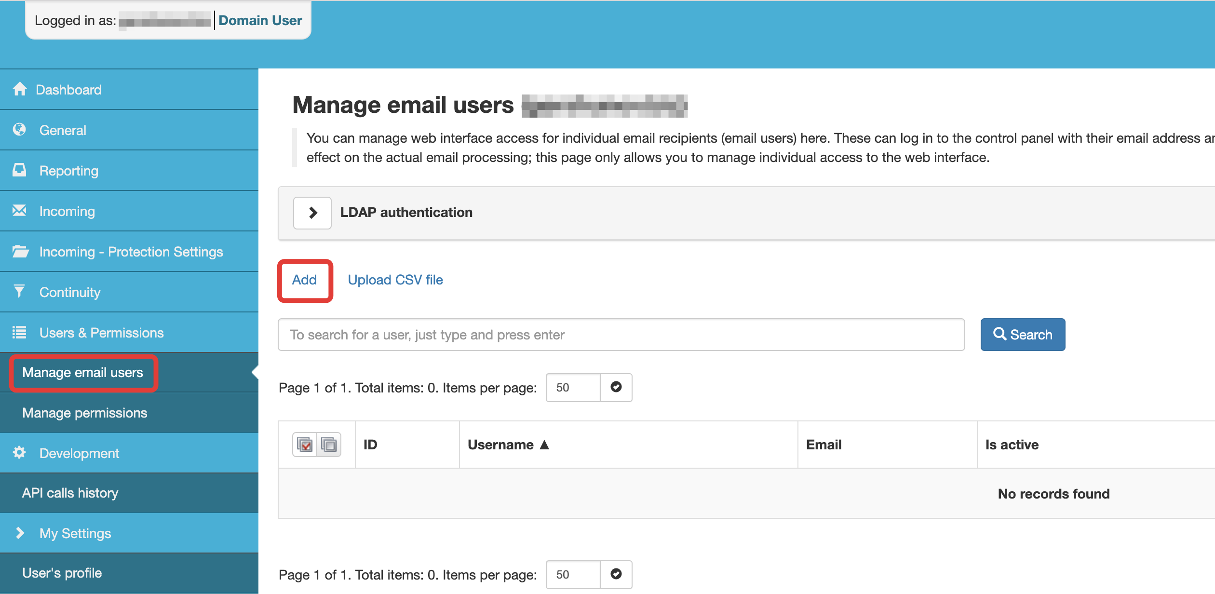Image resolution: width=1215 pixels, height=594 pixels.
Task: Open the Dashboard menu item
Action: point(129,89)
